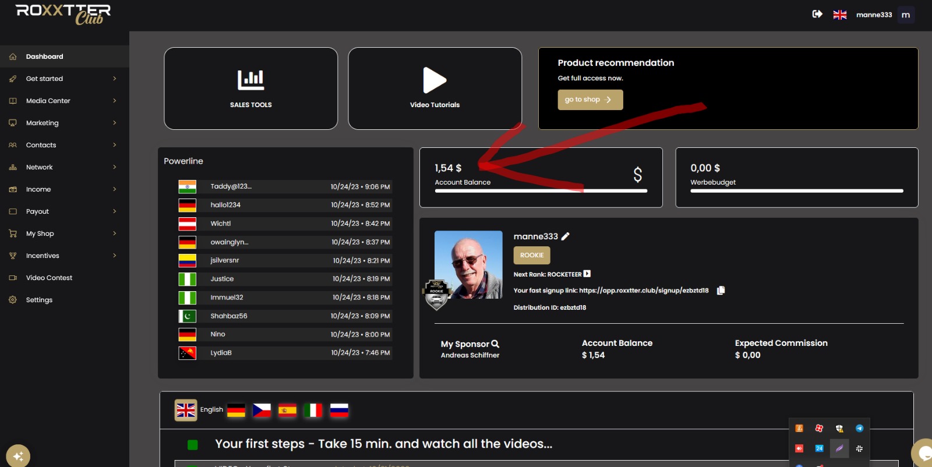The image size is (932, 467).
Task: Select LydiaB powerline entry
Action: [x=285, y=353]
